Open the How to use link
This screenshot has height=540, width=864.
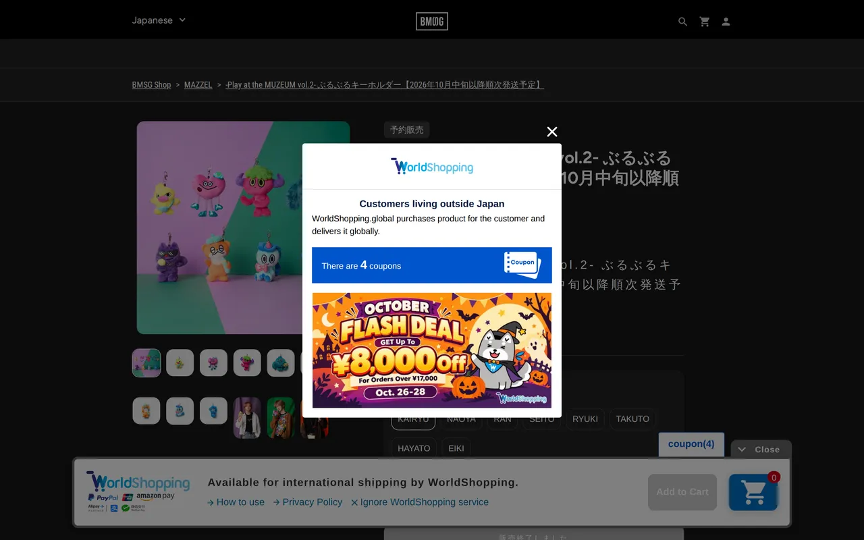[x=236, y=502]
